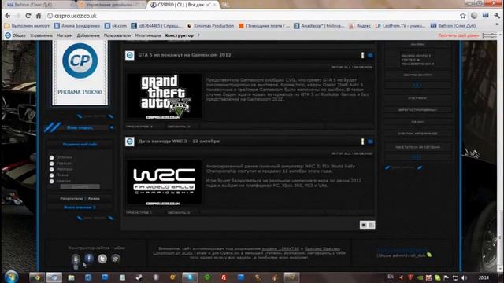Open Chrome's wrench settings menu
Viewport: 504px width, 283px height.
[497, 16]
